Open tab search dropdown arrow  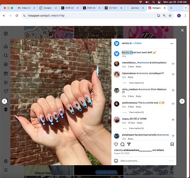coord(186,8)
